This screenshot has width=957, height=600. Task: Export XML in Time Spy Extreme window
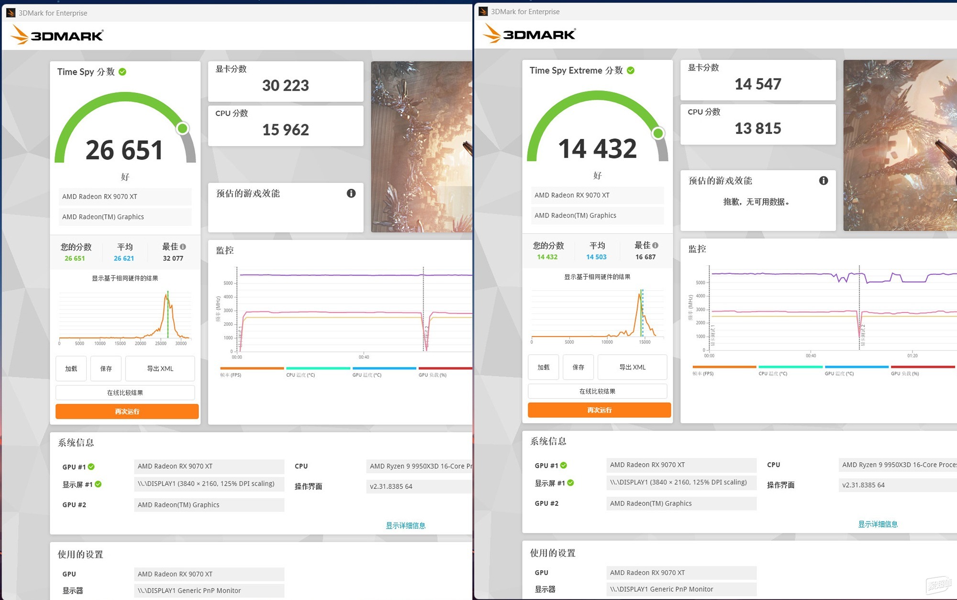click(632, 367)
